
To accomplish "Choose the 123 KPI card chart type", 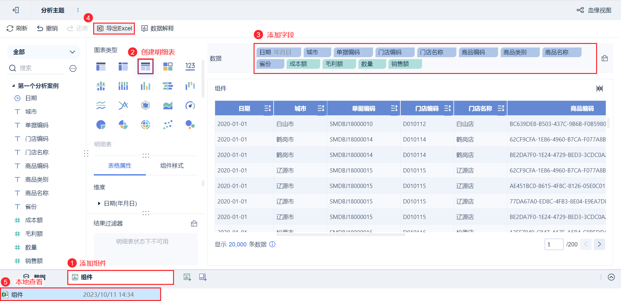I will (x=190, y=67).
